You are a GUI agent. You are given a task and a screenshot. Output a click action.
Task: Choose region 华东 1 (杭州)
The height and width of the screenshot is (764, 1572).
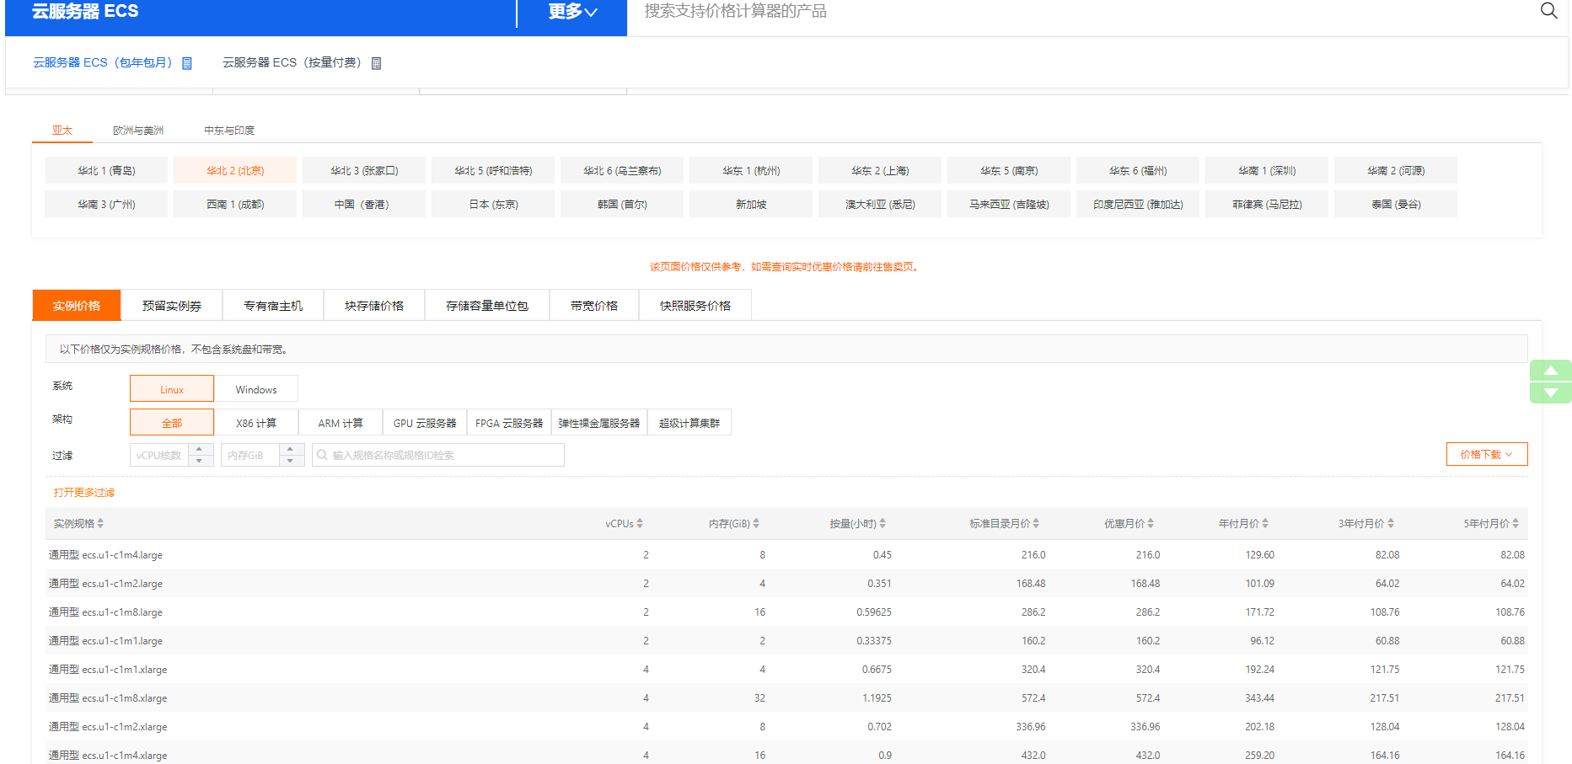point(751,170)
